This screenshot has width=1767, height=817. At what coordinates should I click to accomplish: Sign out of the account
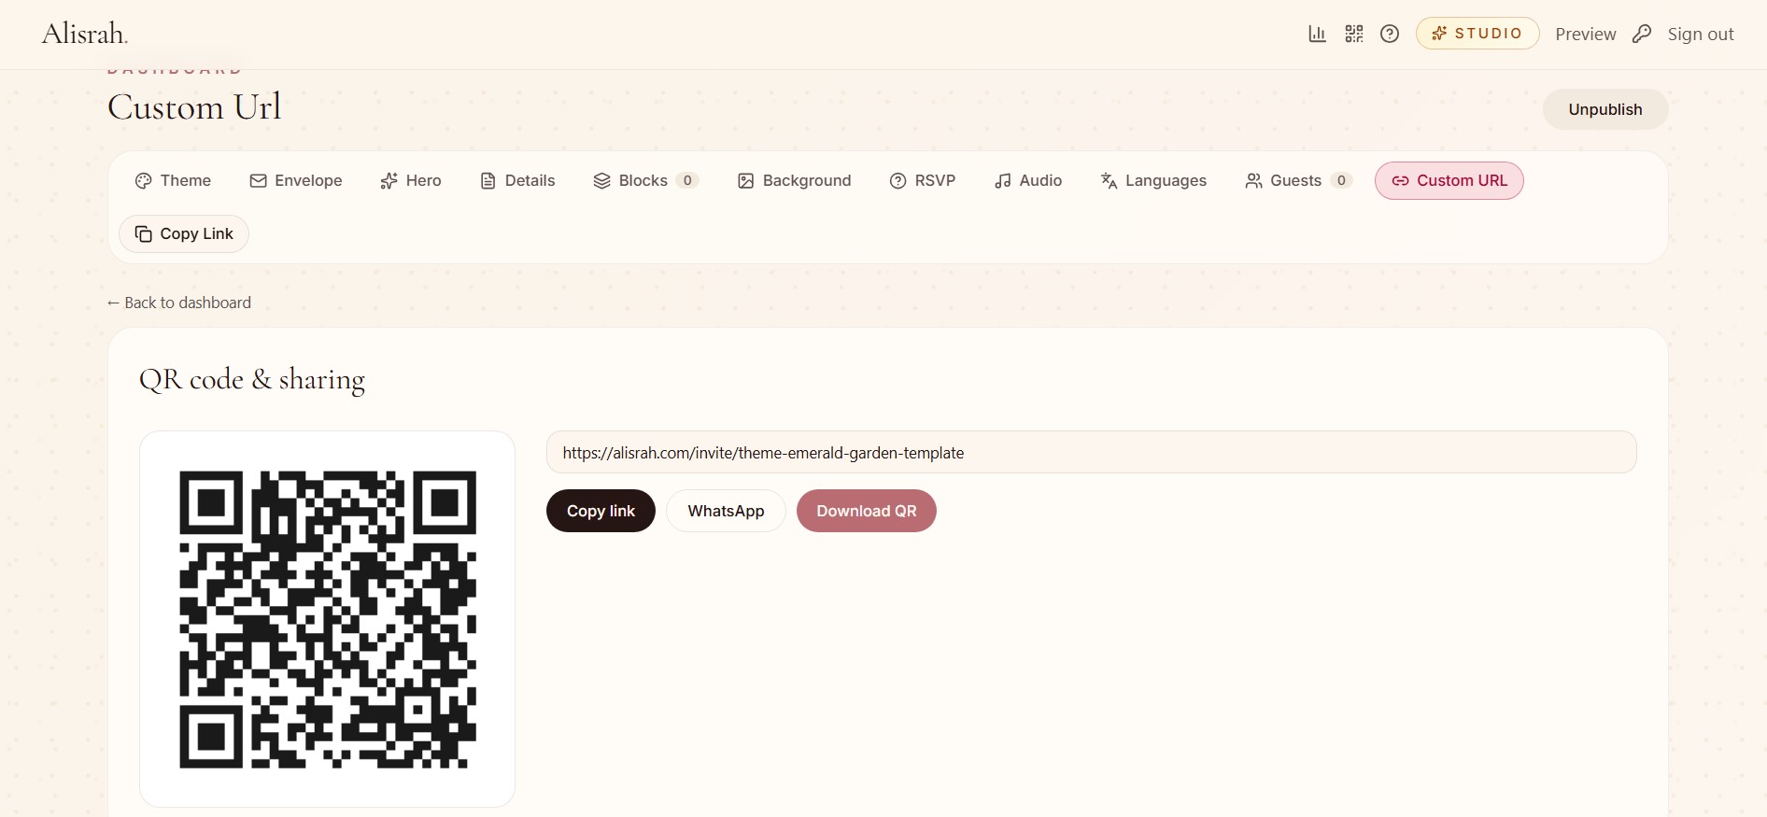[1700, 34]
